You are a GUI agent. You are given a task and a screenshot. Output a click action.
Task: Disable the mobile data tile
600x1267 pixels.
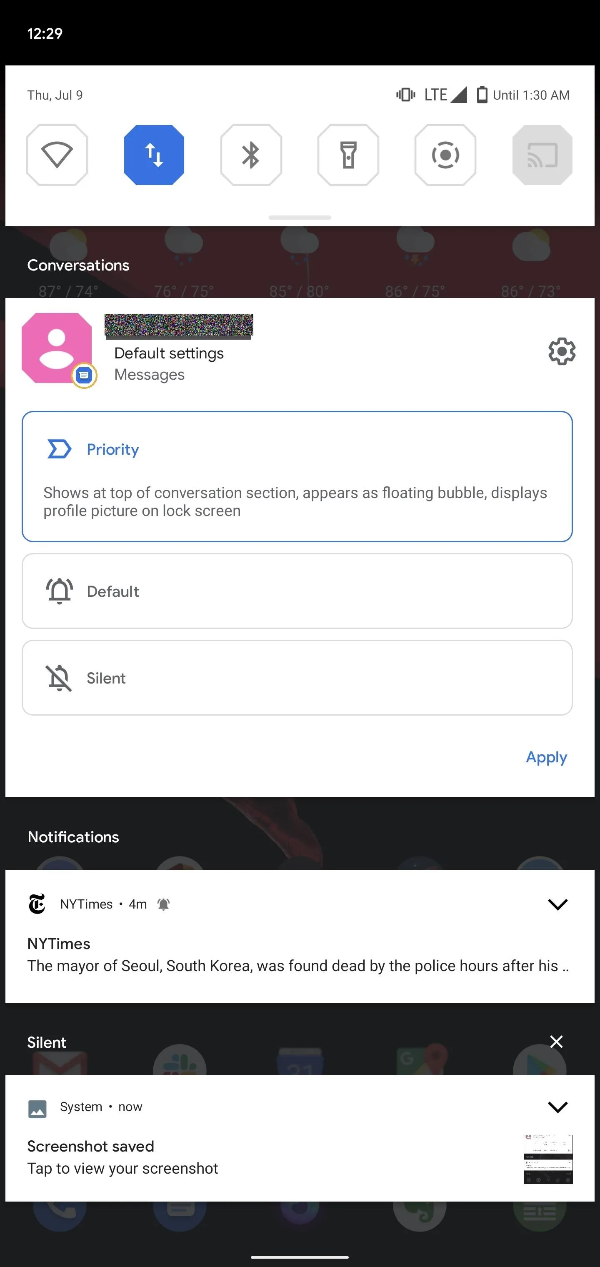point(154,155)
